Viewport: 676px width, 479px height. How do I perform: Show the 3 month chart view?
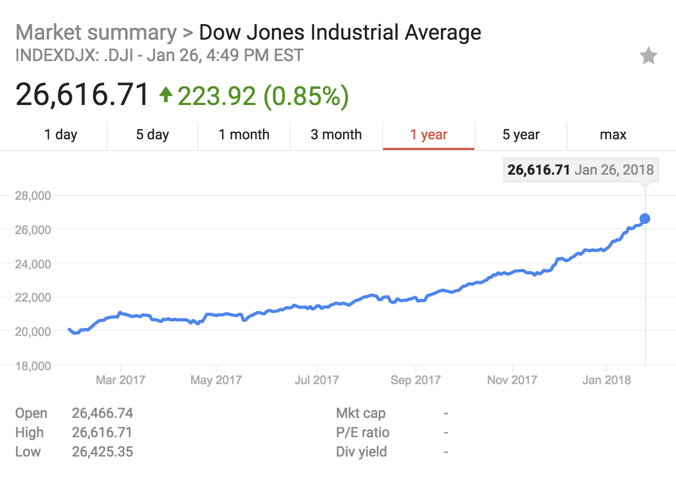point(336,135)
